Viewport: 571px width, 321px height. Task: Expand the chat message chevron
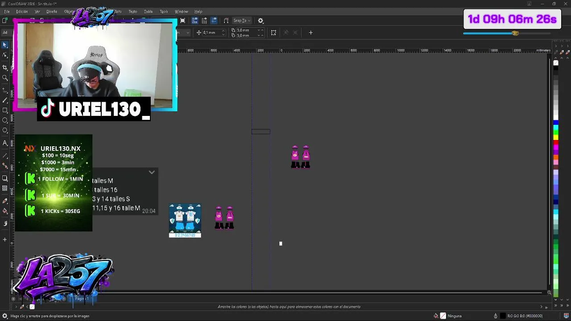tap(152, 172)
